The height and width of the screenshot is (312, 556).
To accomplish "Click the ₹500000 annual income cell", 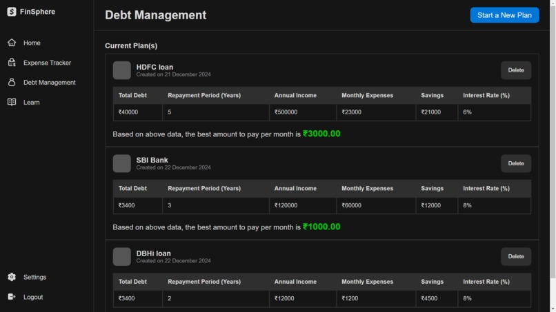I will coord(303,112).
